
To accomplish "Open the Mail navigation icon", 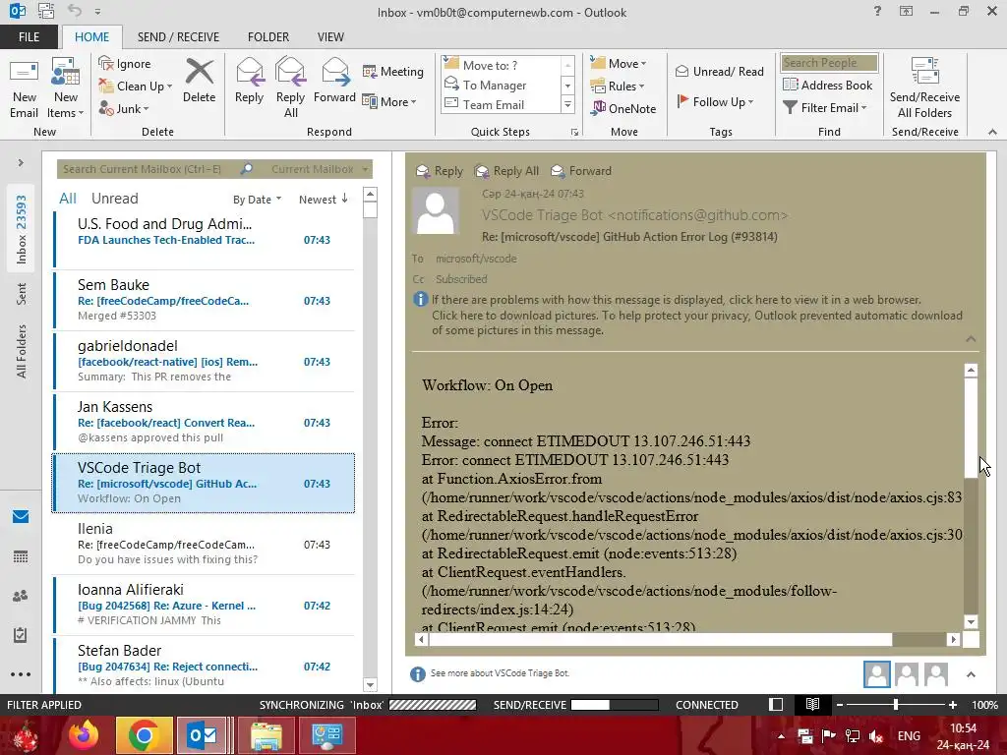I will [x=21, y=517].
